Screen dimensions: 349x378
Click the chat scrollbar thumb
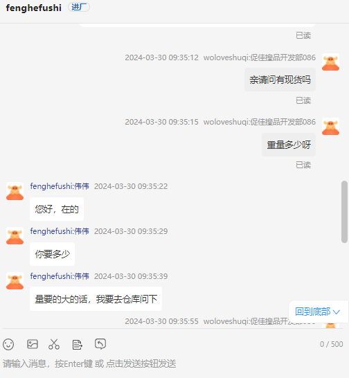click(344, 212)
